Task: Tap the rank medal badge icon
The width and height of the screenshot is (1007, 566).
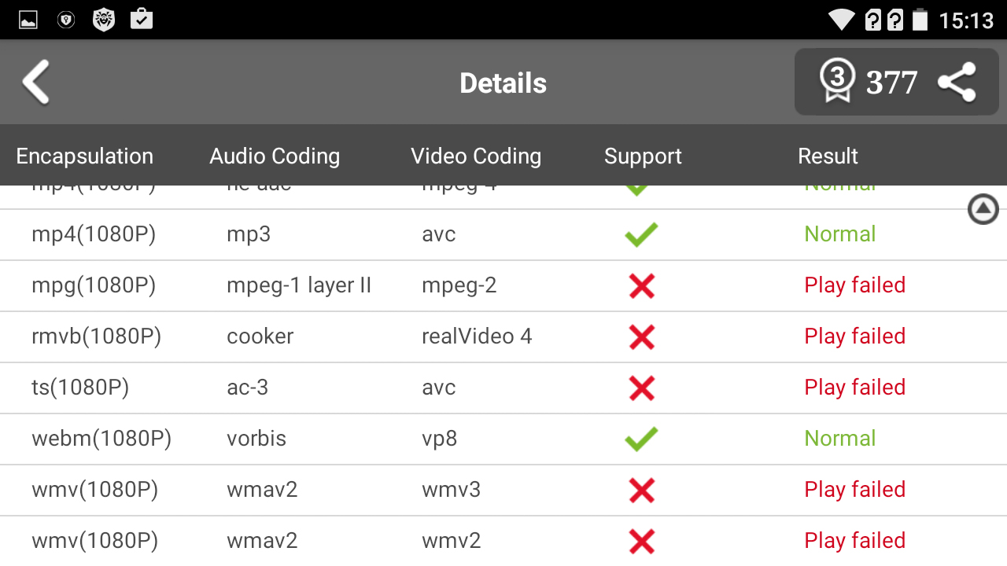Action: 836,81
